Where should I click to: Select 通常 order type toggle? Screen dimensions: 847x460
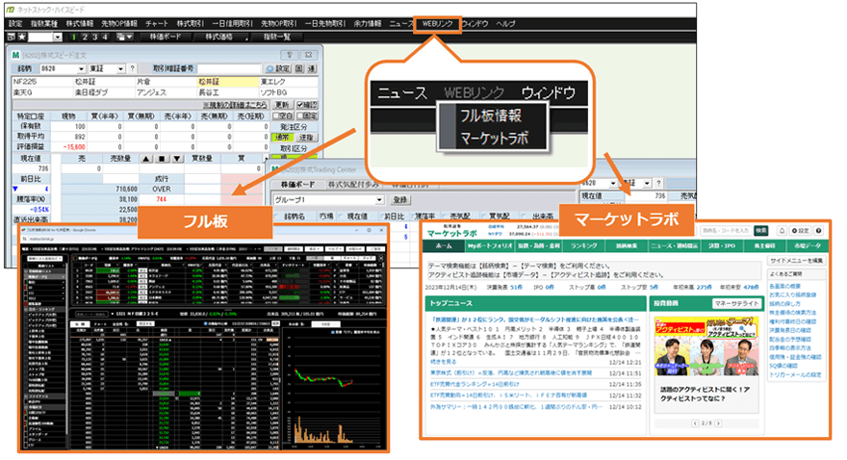[x=283, y=138]
